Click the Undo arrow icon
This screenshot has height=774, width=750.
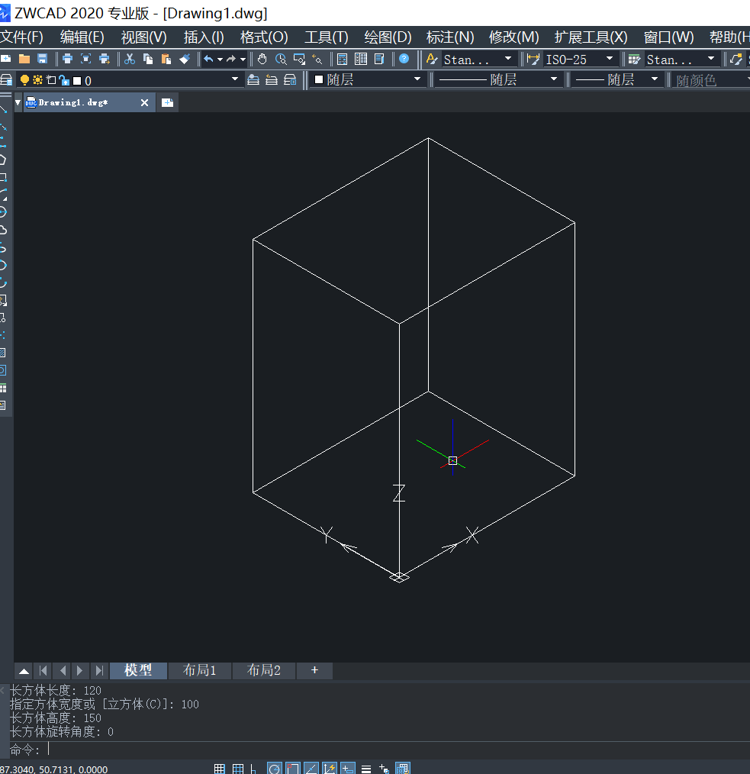tap(209, 59)
